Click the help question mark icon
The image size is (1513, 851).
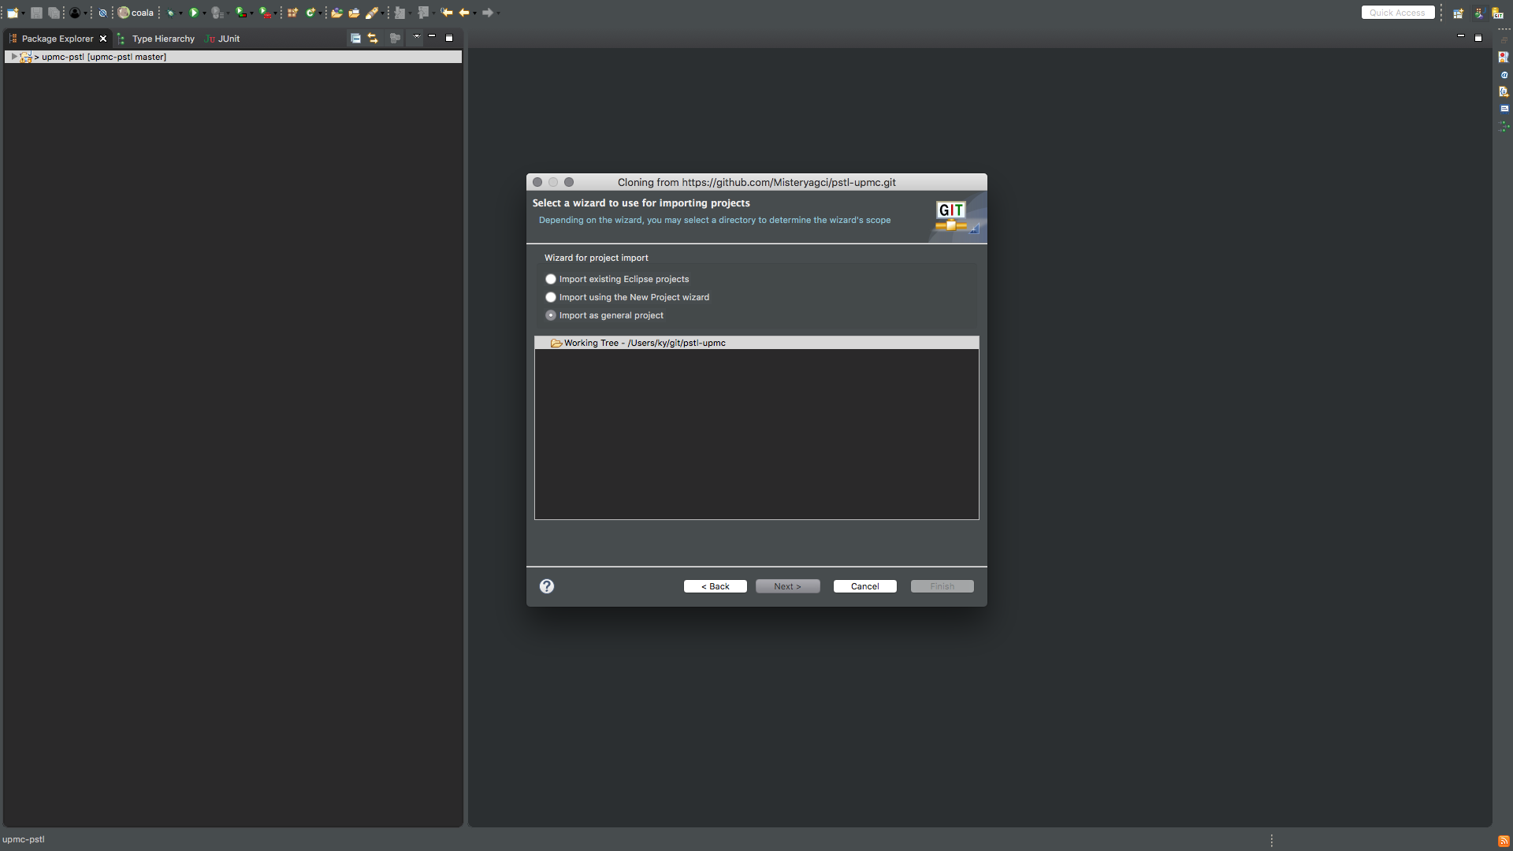click(547, 586)
